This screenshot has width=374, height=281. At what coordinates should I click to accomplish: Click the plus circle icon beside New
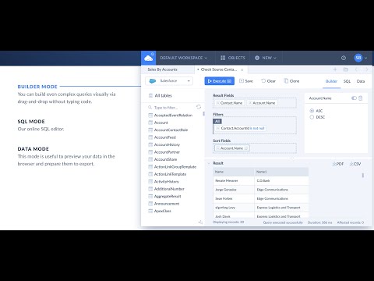click(x=257, y=58)
